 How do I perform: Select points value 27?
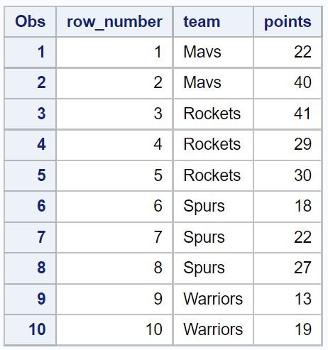coord(288,268)
